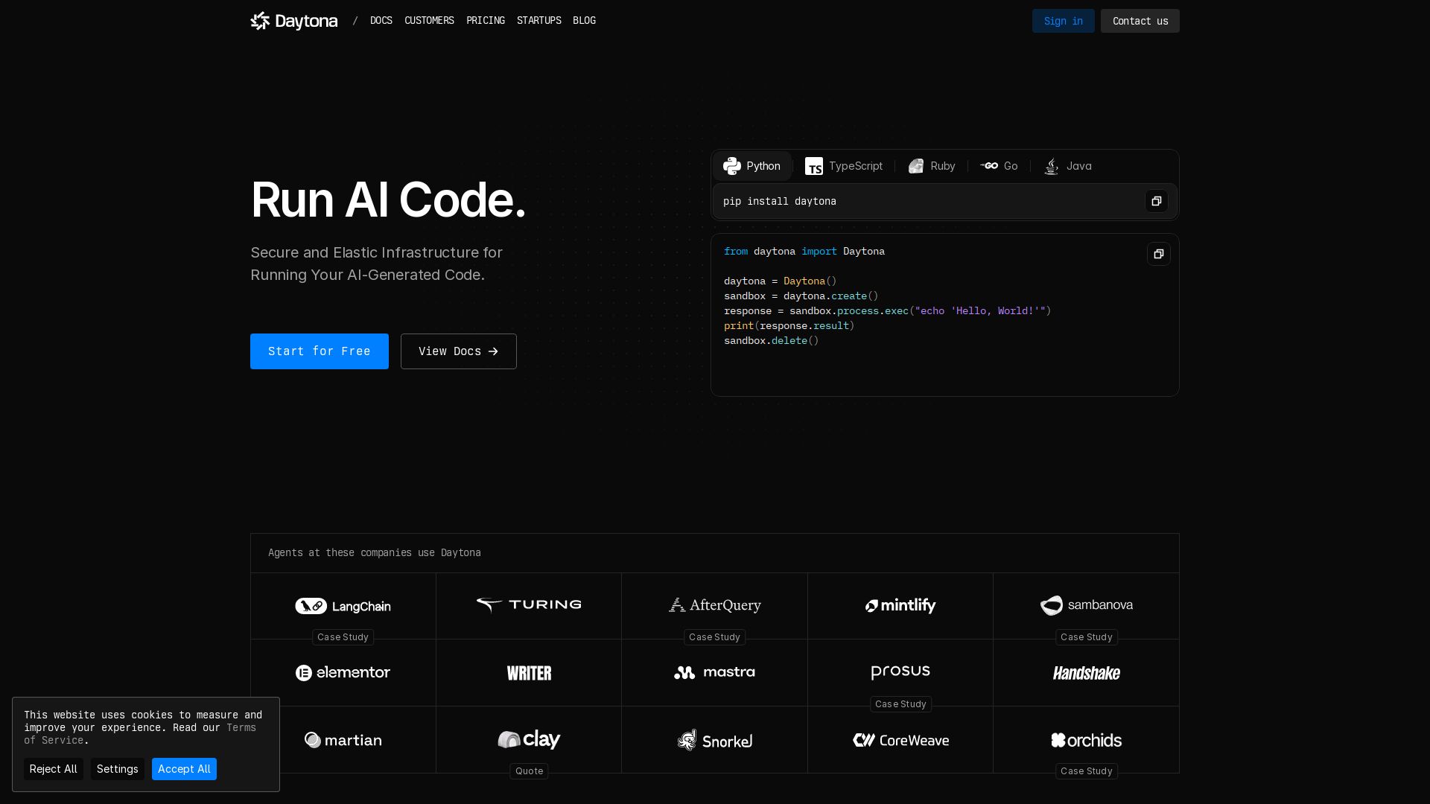Copy the pip install daytona command
The height and width of the screenshot is (804, 1430).
point(1156,201)
